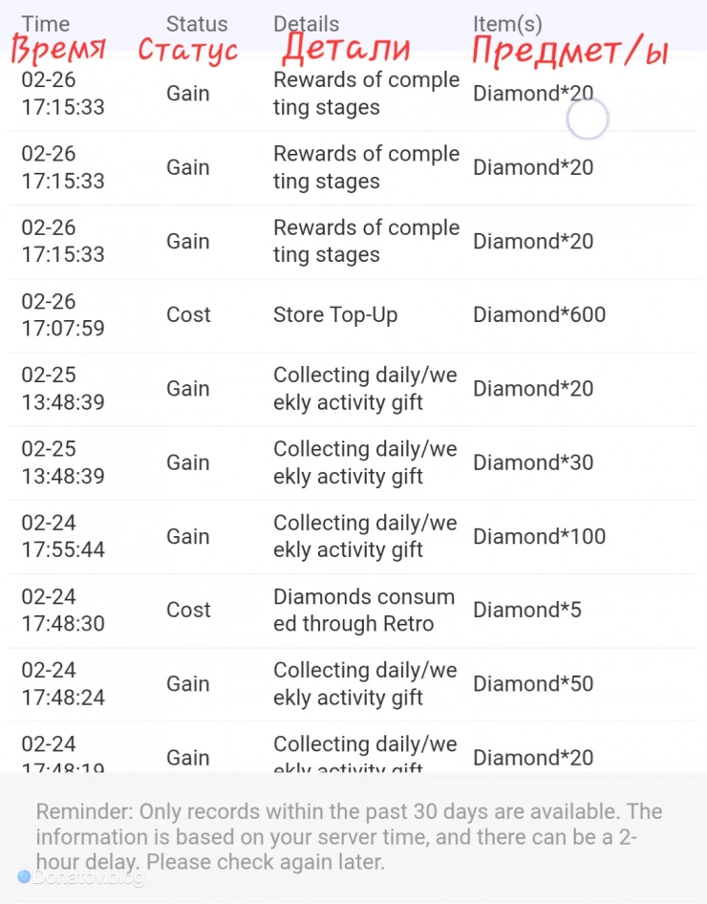Select the Diamond*100 item entry

coord(539,536)
